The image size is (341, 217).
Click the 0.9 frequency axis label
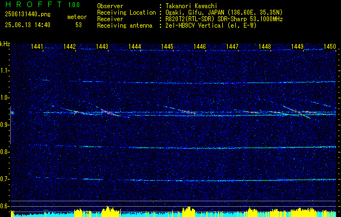(4, 125)
